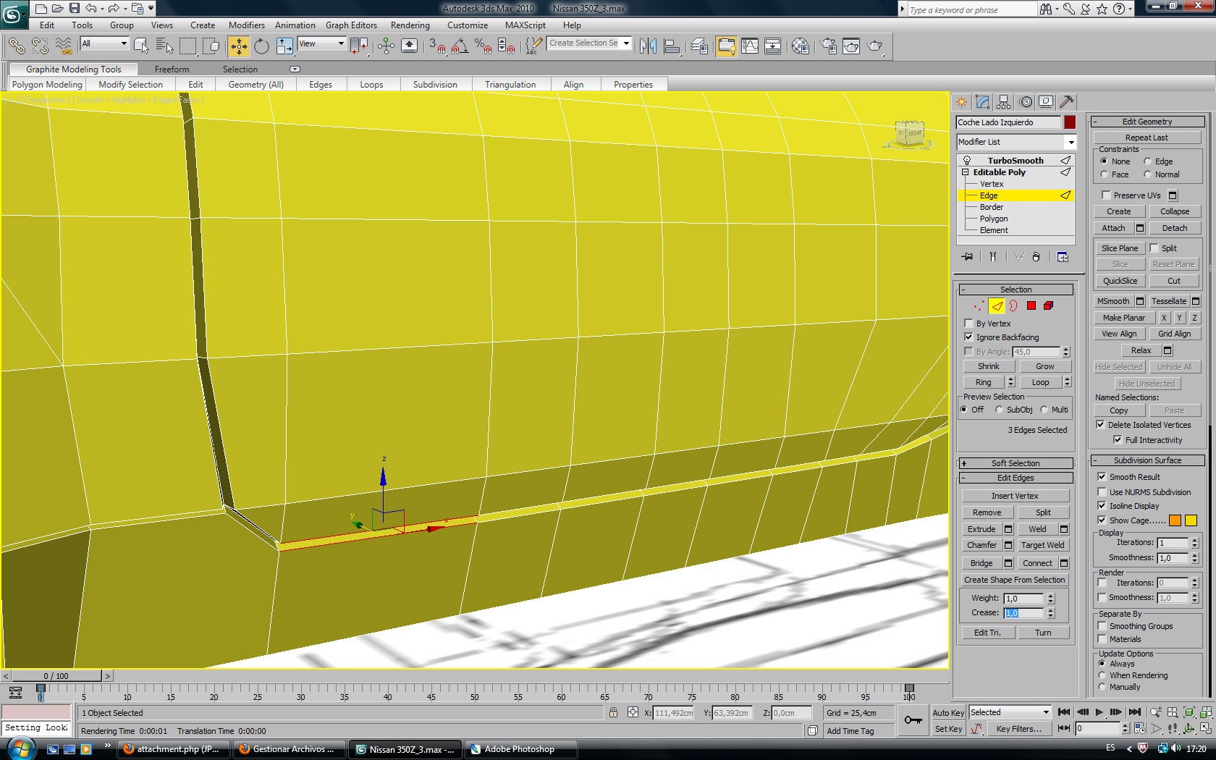
Task: Enable Preserve UVs checkbox
Action: pyautogui.click(x=1105, y=195)
